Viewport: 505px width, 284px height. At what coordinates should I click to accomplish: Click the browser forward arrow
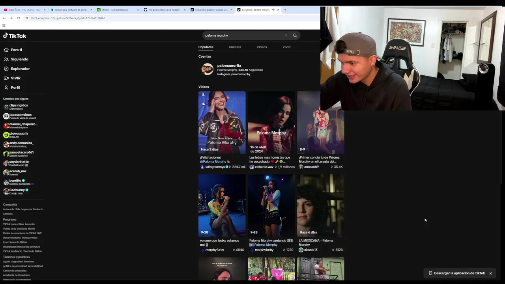11,18
